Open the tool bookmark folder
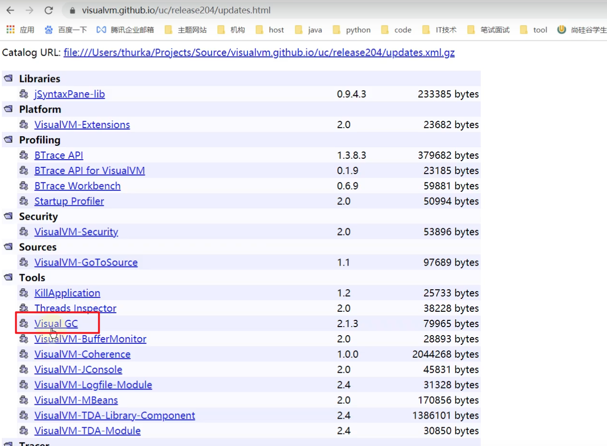The width and height of the screenshot is (607, 446). 533,30
